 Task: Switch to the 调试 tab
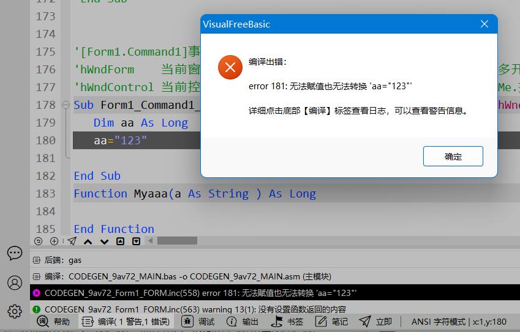pyautogui.click(x=199, y=322)
